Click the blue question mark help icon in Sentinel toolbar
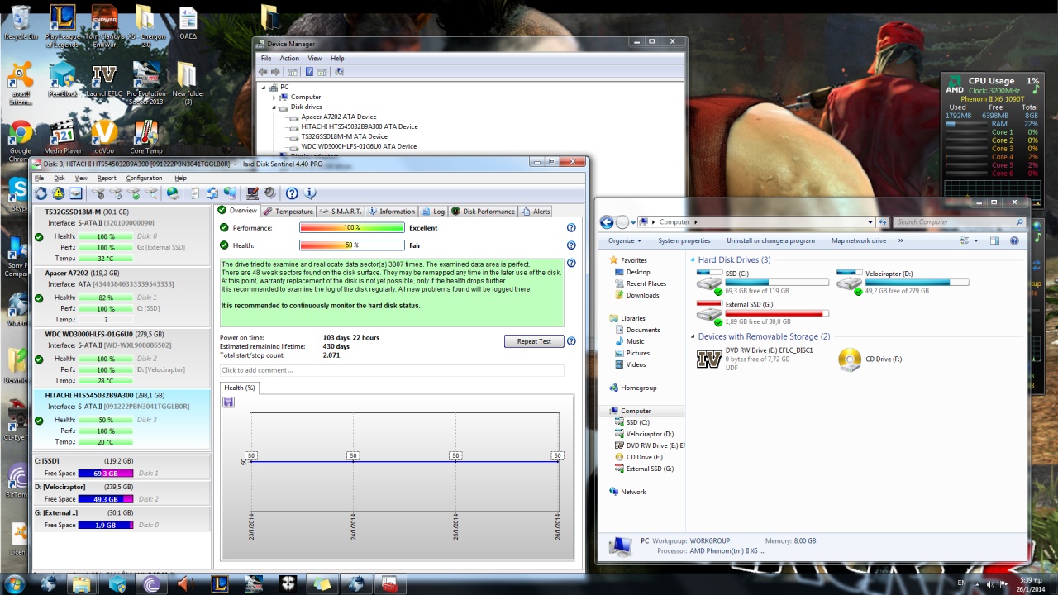Image resolution: width=1058 pixels, height=595 pixels. (x=292, y=193)
